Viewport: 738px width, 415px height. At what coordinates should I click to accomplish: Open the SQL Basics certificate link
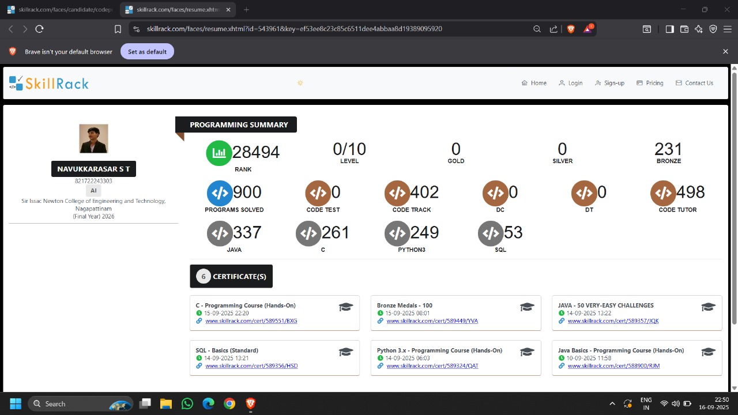[251, 365]
